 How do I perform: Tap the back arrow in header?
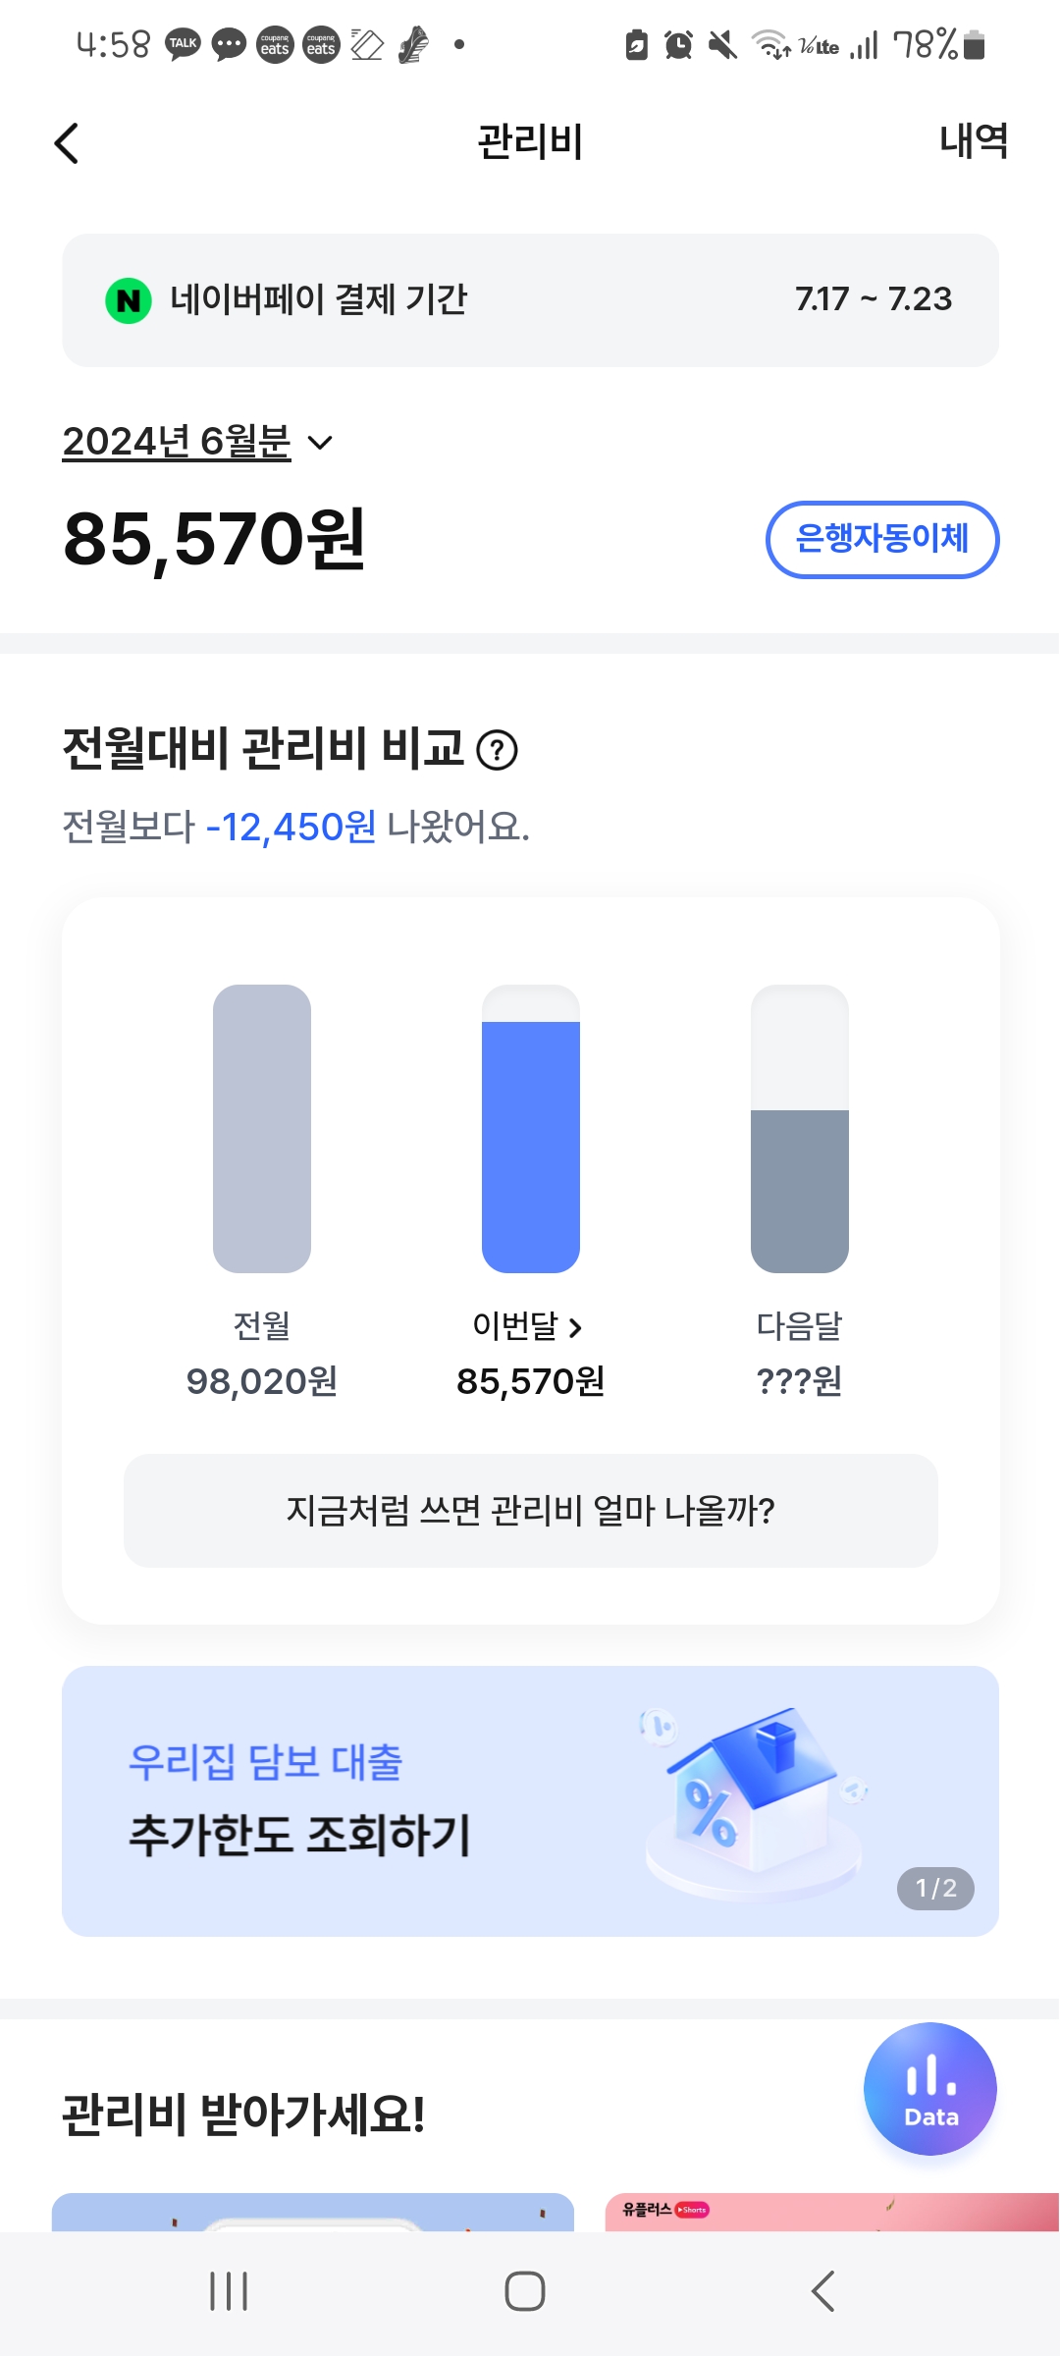[67, 143]
